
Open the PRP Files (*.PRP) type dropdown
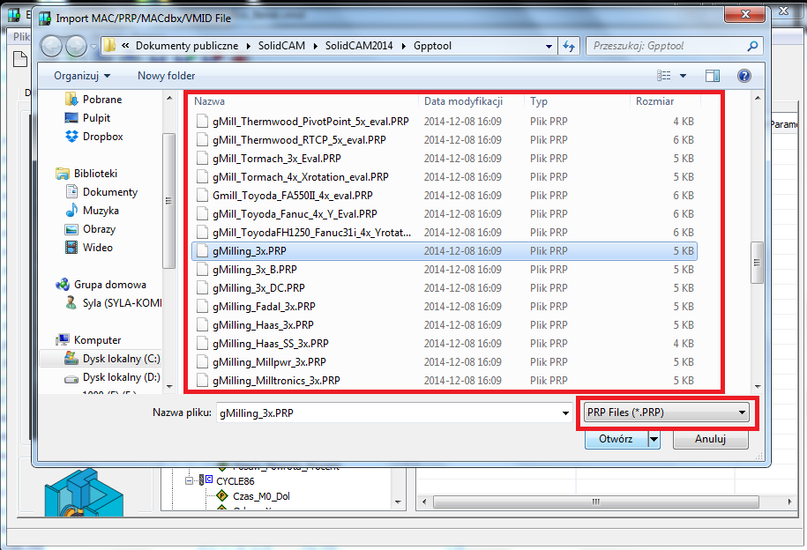pos(667,412)
